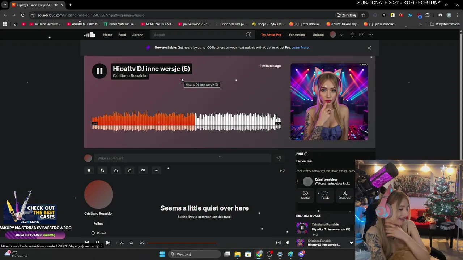Toggle mute with the volume icon
Viewport: 463px width, 260px height.
(288, 243)
